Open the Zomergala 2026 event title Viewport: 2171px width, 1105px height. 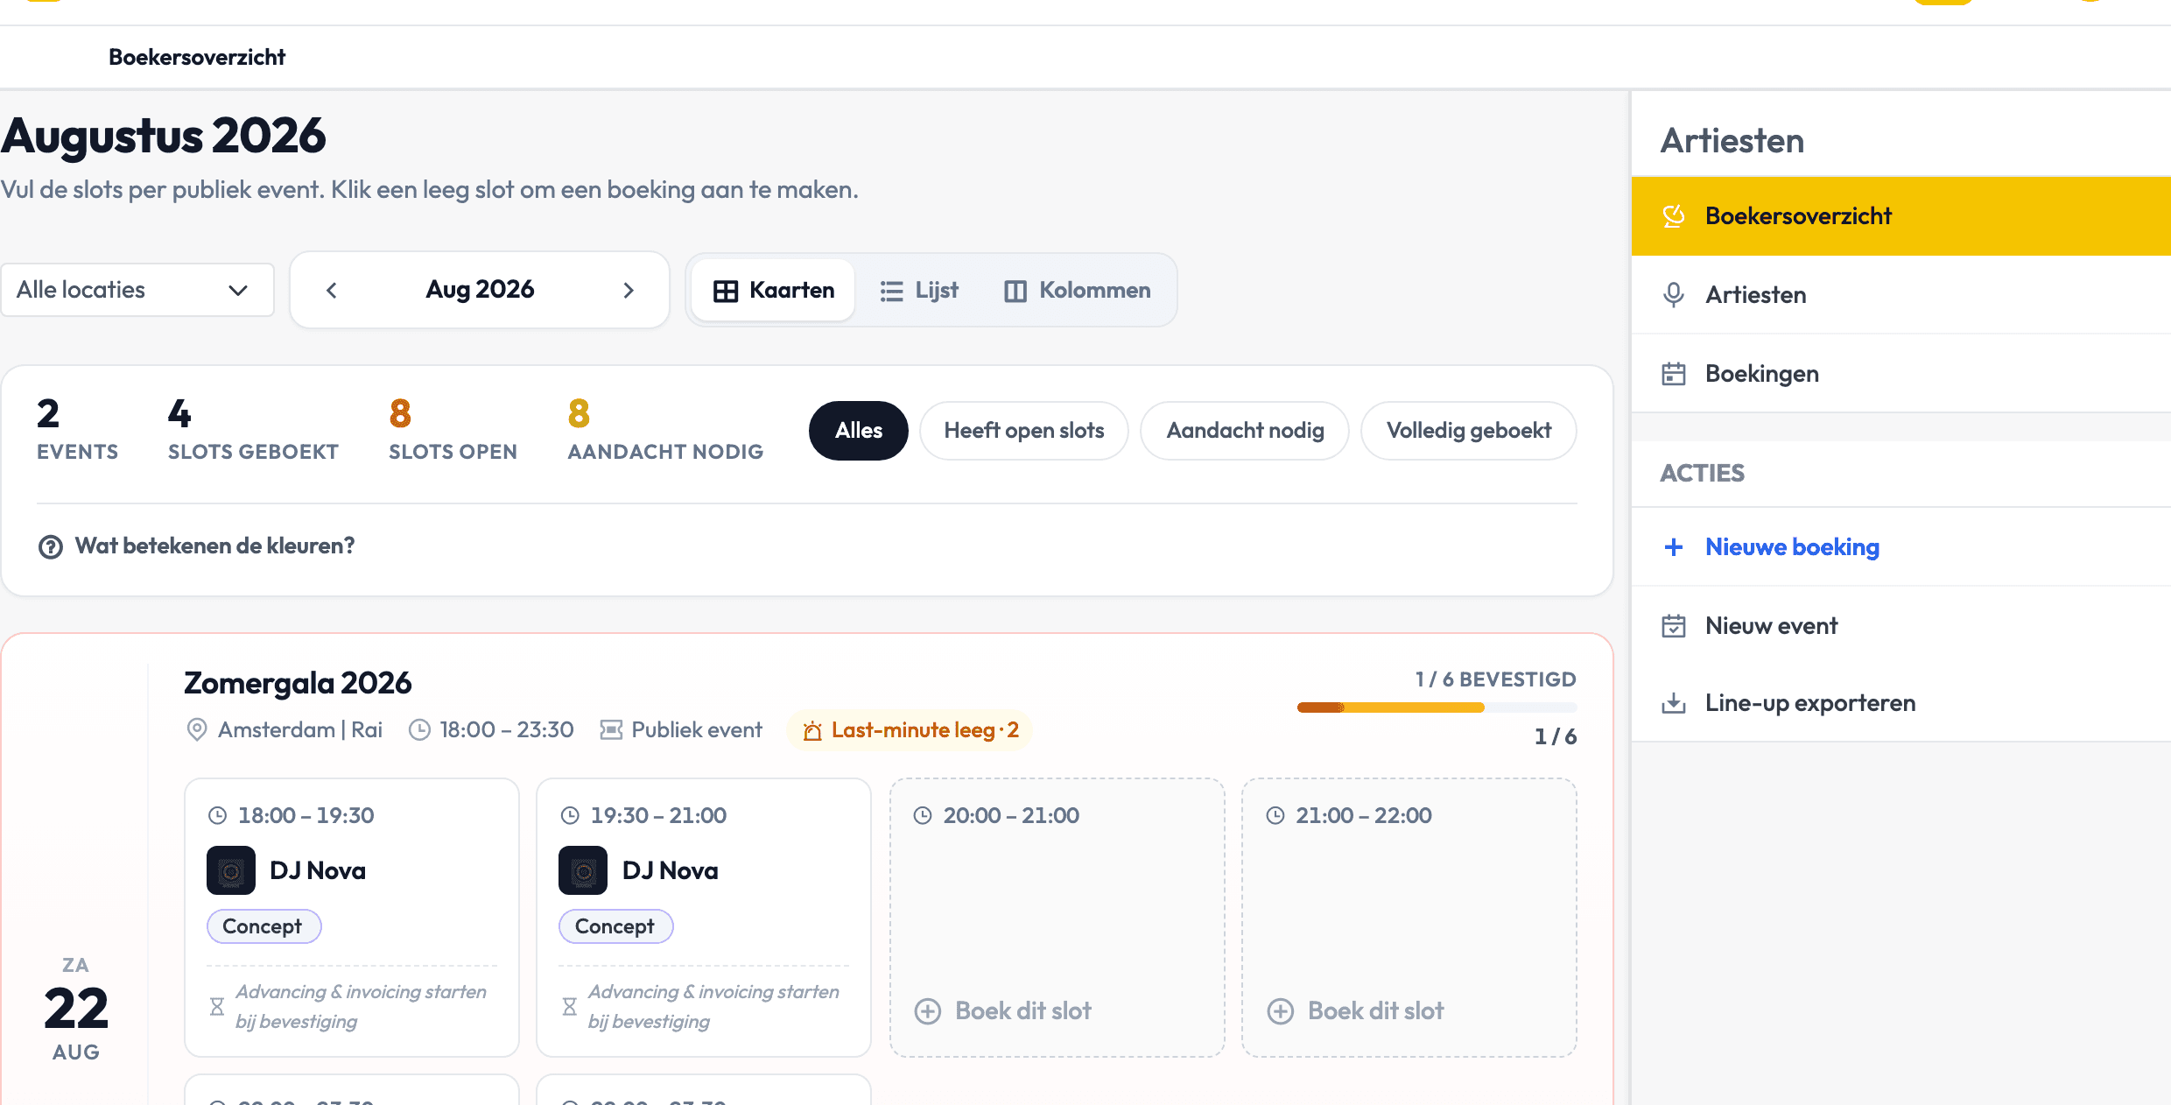pos(298,683)
